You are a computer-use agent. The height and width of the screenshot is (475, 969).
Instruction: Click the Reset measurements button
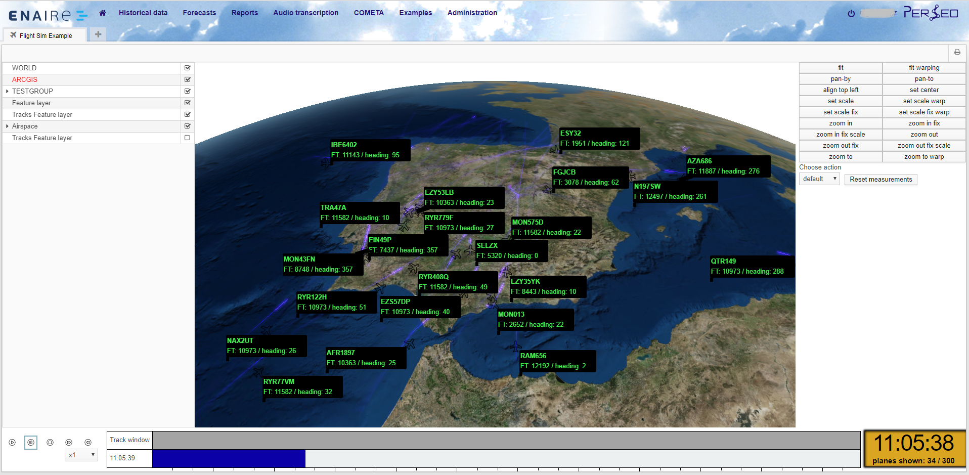click(880, 180)
